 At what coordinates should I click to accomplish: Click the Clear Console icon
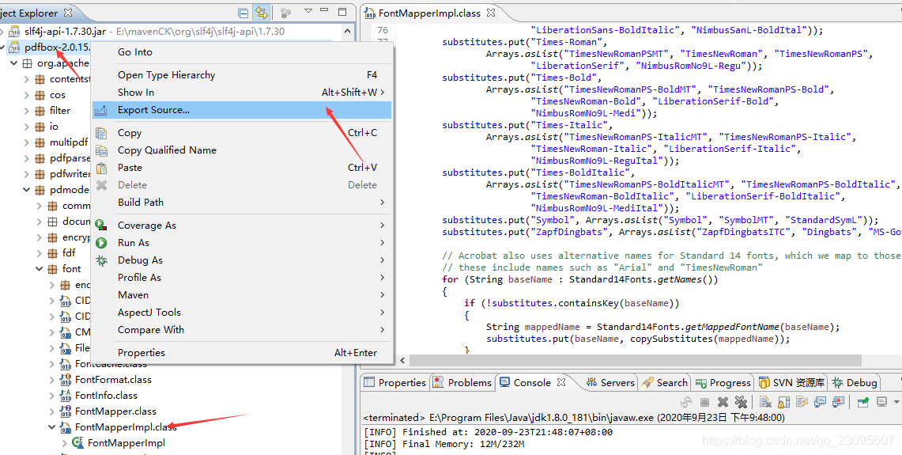pos(765,401)
